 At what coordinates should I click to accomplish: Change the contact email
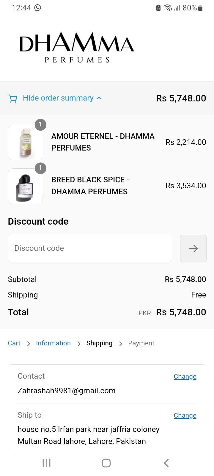pos(185,377)
